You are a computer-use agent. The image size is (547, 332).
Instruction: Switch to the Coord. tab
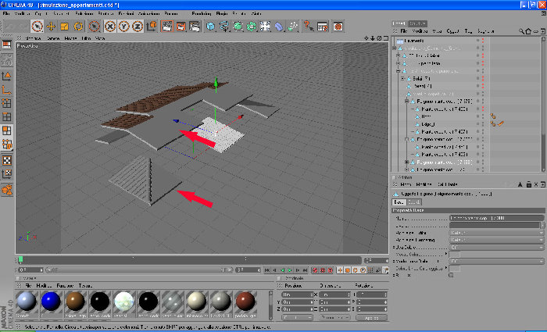click(414, 202)
